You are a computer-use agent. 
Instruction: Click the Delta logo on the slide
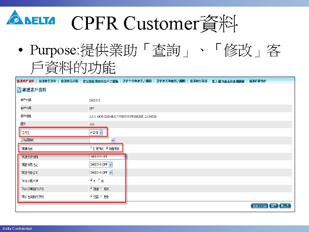[x=31, y=17]
